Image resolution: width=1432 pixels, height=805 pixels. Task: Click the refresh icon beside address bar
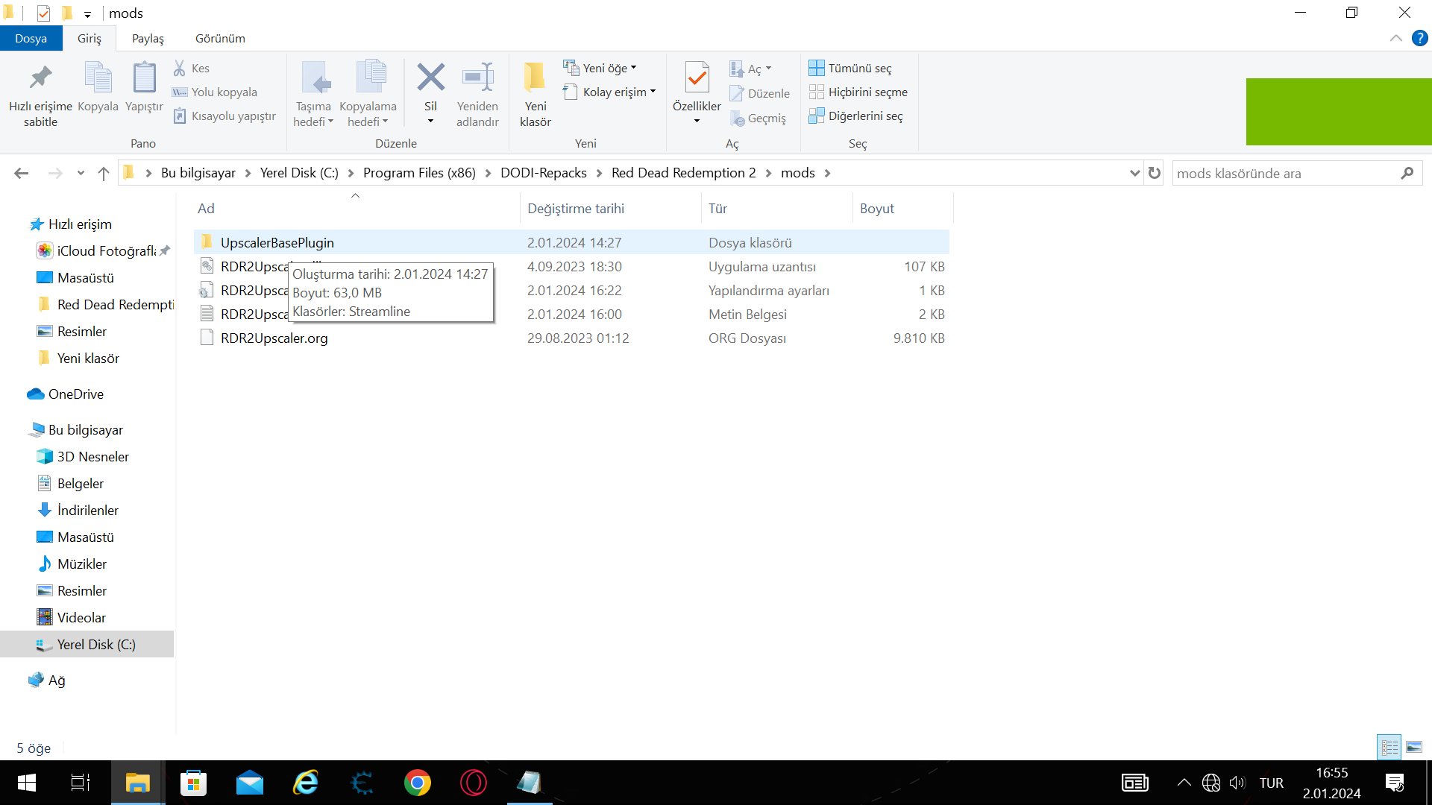click(1155, 173)
